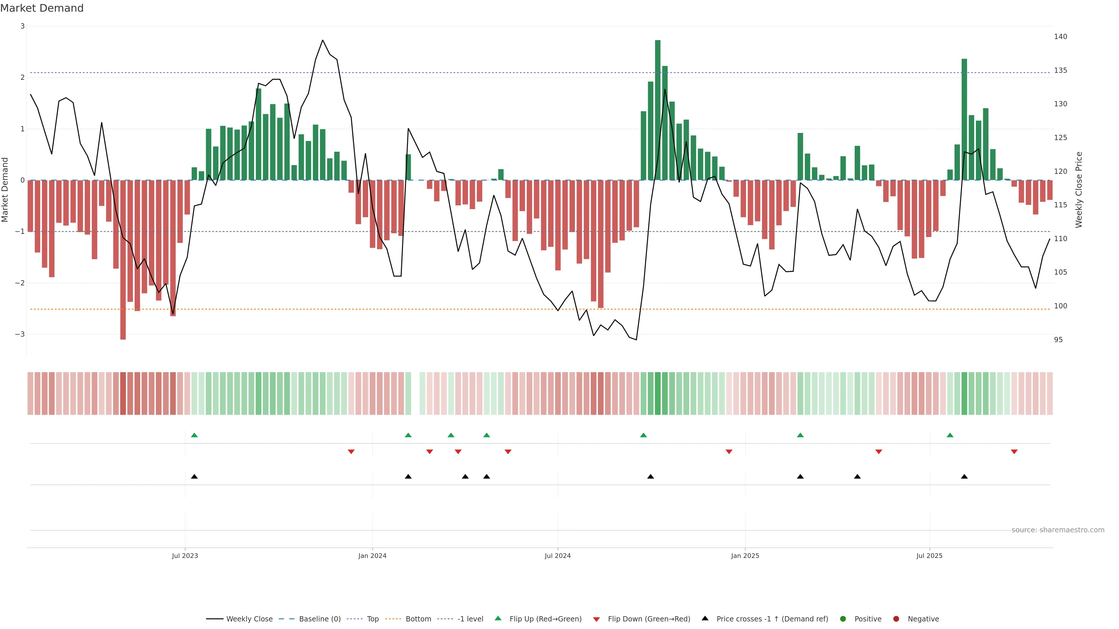Click Flip Down red triangle legend icon

(596, 619)
